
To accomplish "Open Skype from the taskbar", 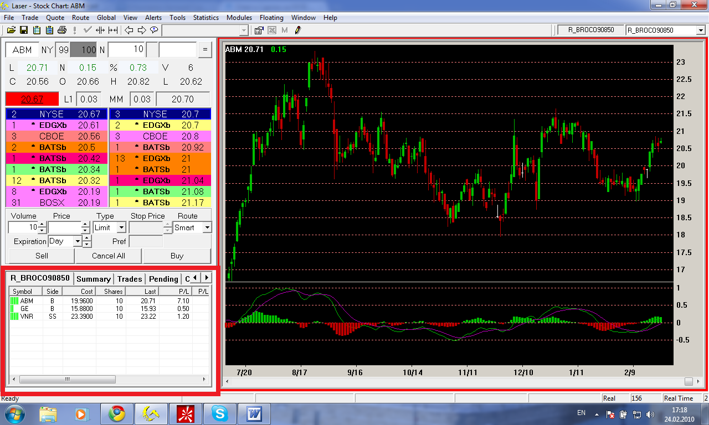I will click(x=219, y=413).
